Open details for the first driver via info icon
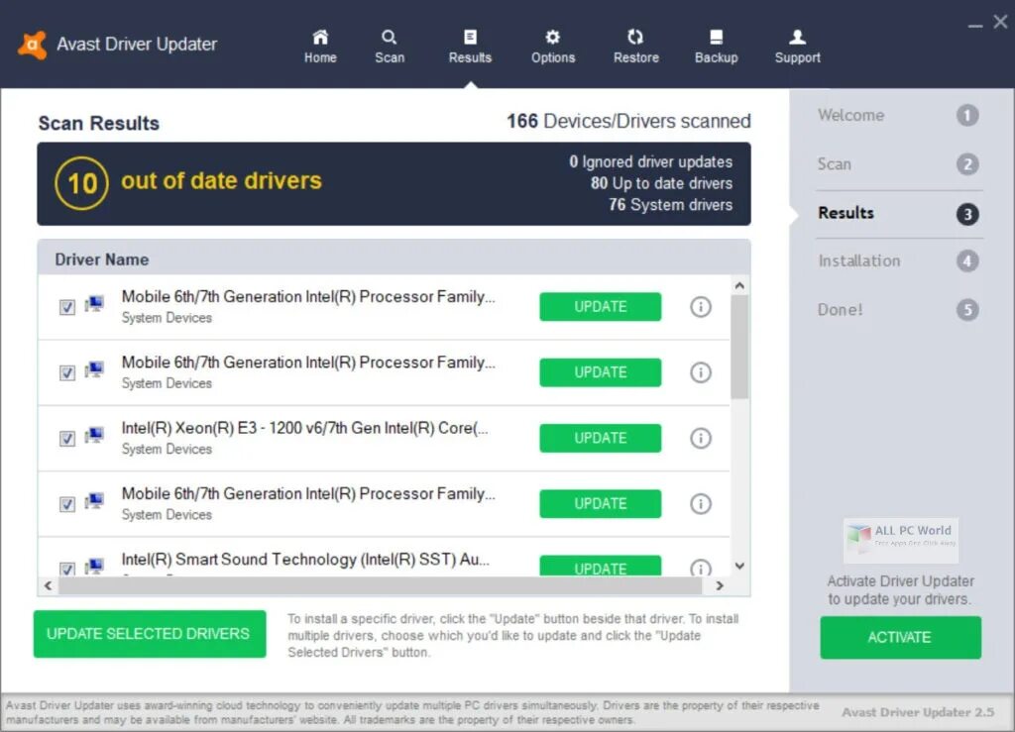 point(701,307)
